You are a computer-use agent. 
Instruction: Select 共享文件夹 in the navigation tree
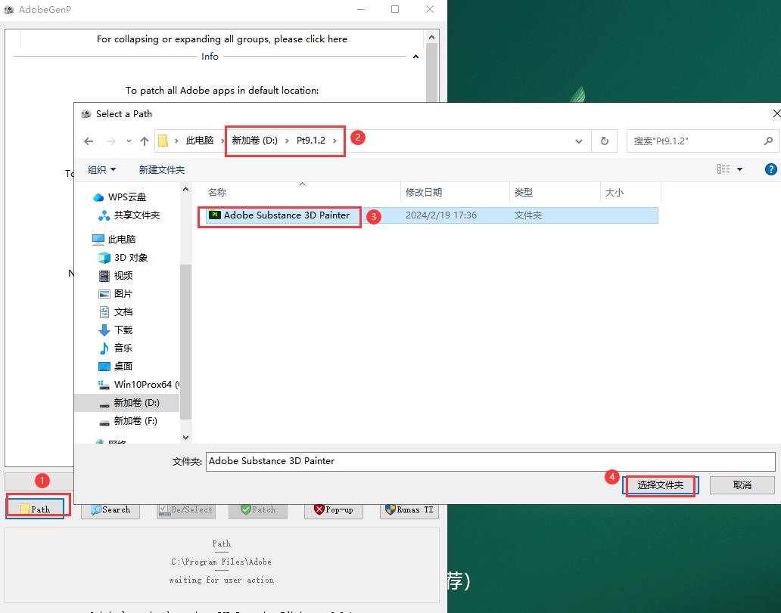point(136,215)
